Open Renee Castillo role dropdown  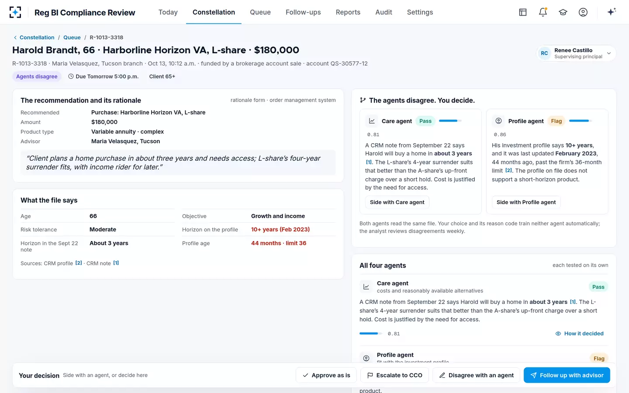pyautogui.click(x=576, y=53)
